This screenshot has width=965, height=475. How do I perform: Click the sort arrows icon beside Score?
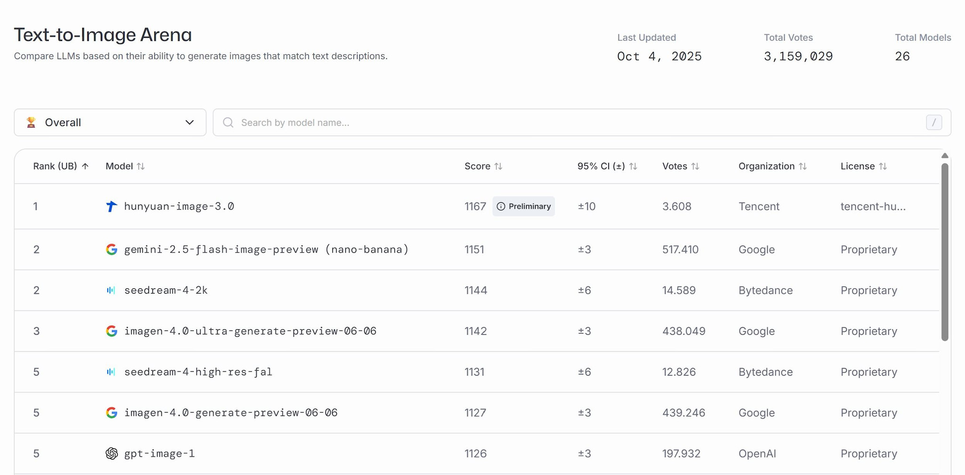(498, 166)
